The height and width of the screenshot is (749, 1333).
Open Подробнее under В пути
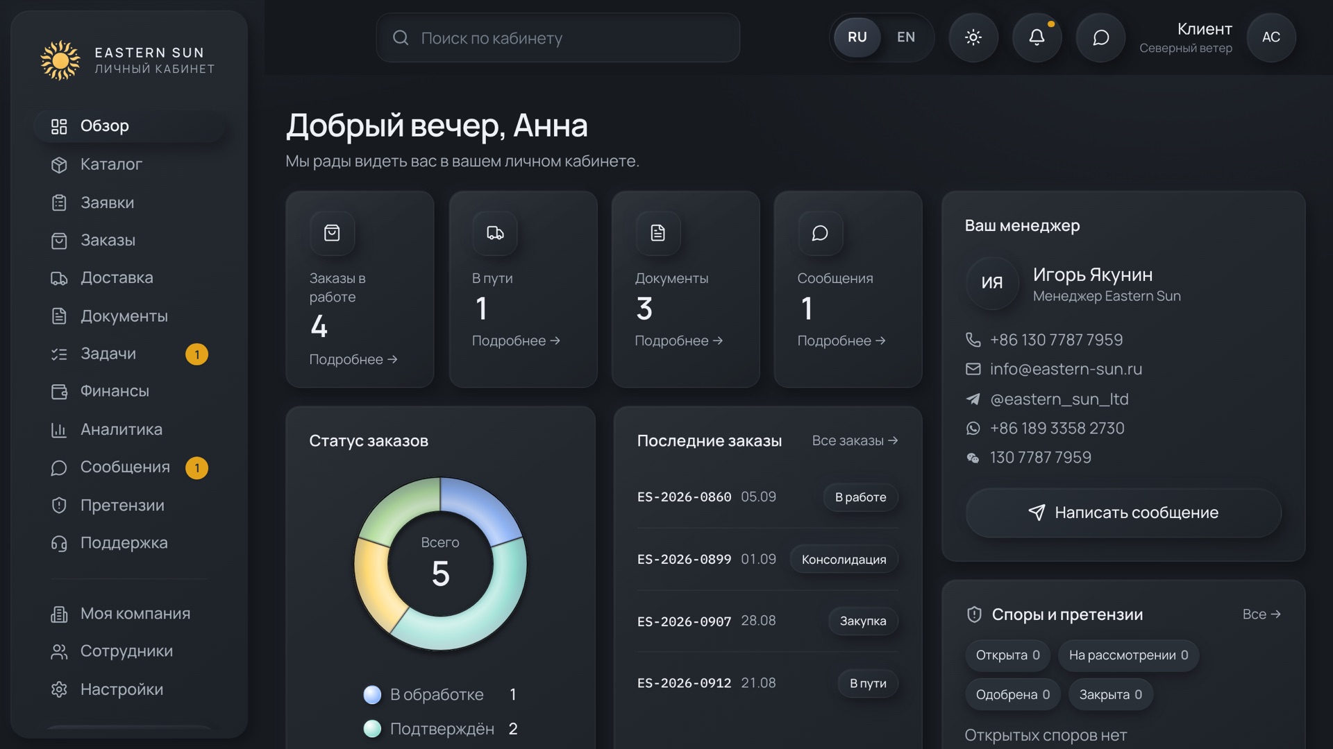(x=516, y=341)
